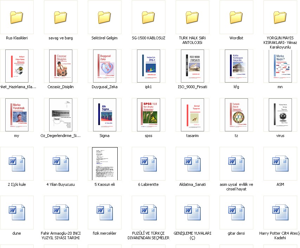Click the file name 'ipk1'
Viewport: 300px width, 248px height.
click(x=149, y=87)
